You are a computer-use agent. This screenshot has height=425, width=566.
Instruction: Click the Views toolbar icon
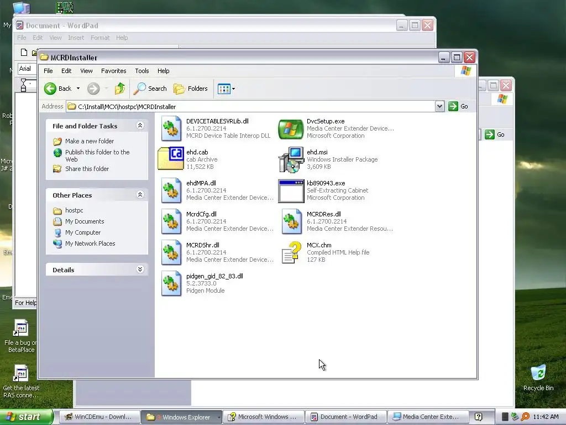224,89
